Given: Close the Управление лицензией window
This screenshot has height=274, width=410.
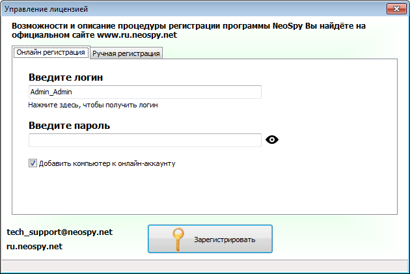Looking at the screenshot, I should pyautogui.click(x=397, y=9).
